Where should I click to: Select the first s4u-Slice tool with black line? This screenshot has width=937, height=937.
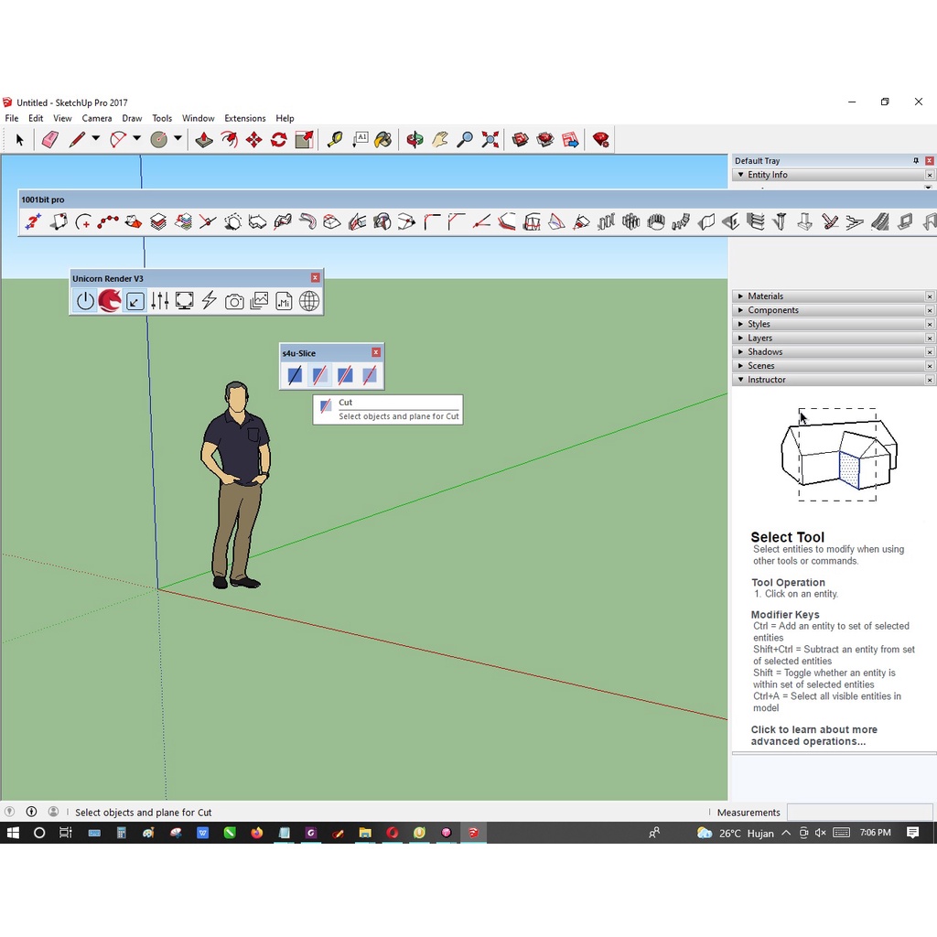[x=295, y=375]
